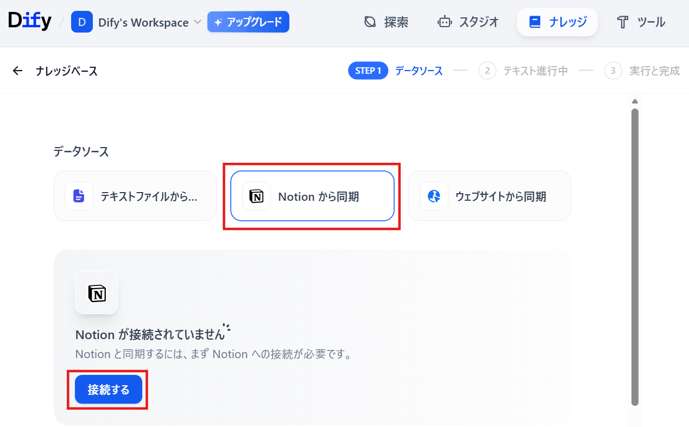The image size is (689, 427).
Task: Choose the テキストファイルから data source
Action: pyautogui.click(x=135, y=196)
